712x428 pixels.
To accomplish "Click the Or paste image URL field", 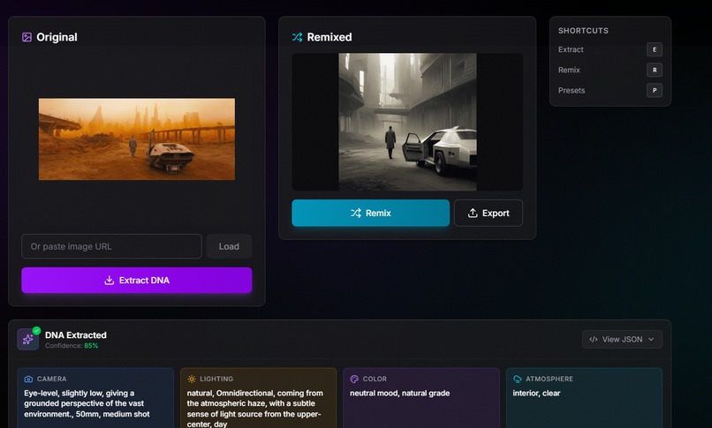I will coord(111,246).
